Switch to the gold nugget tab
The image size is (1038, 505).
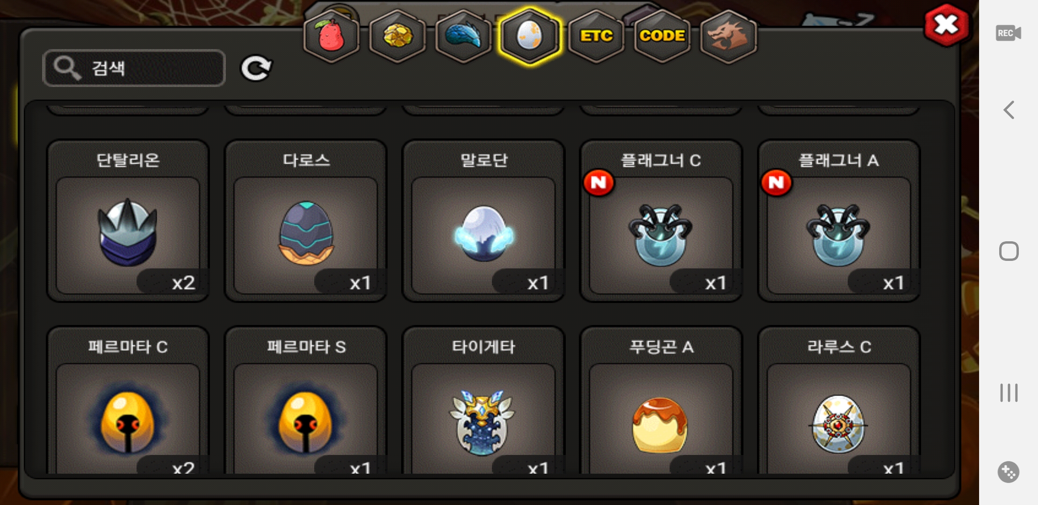pos(397,36)
